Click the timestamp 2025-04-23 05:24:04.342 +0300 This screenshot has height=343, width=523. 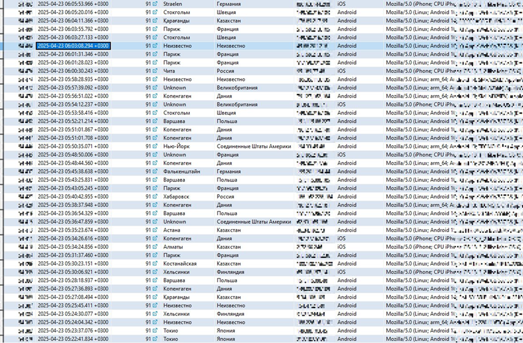click(x=73, y=322)
